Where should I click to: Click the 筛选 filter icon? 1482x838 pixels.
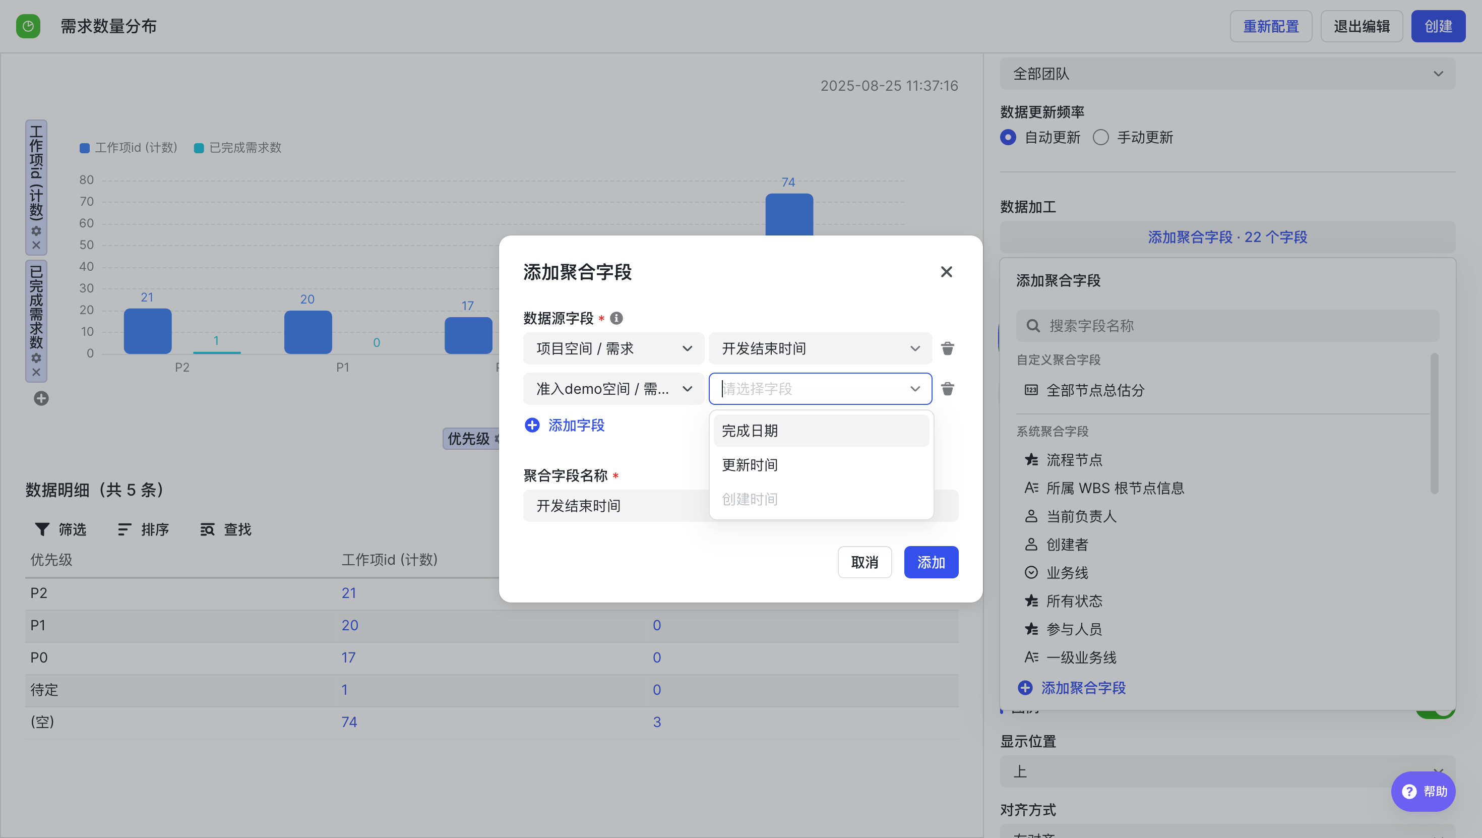[42, 529]
